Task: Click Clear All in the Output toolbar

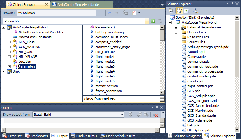Action: coord(155,115)
